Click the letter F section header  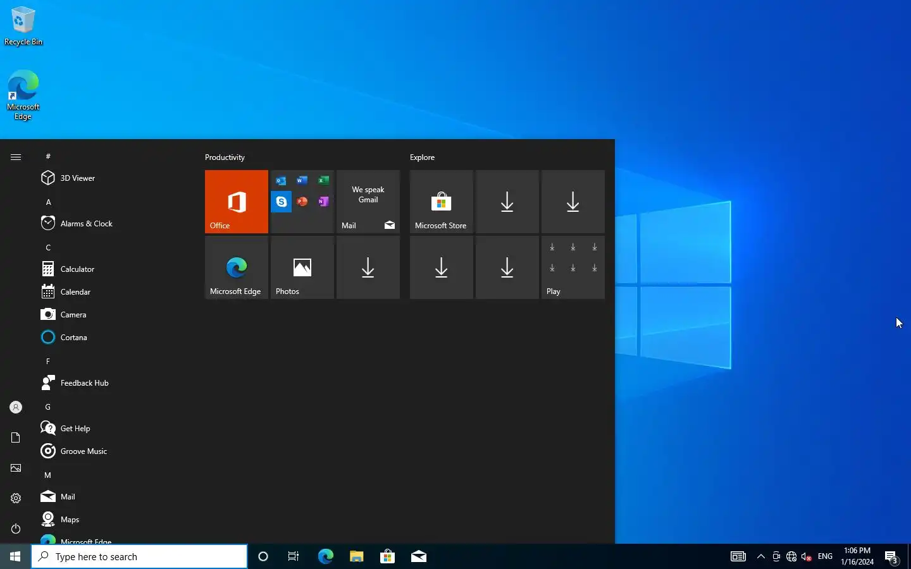(x=48, y=362)
